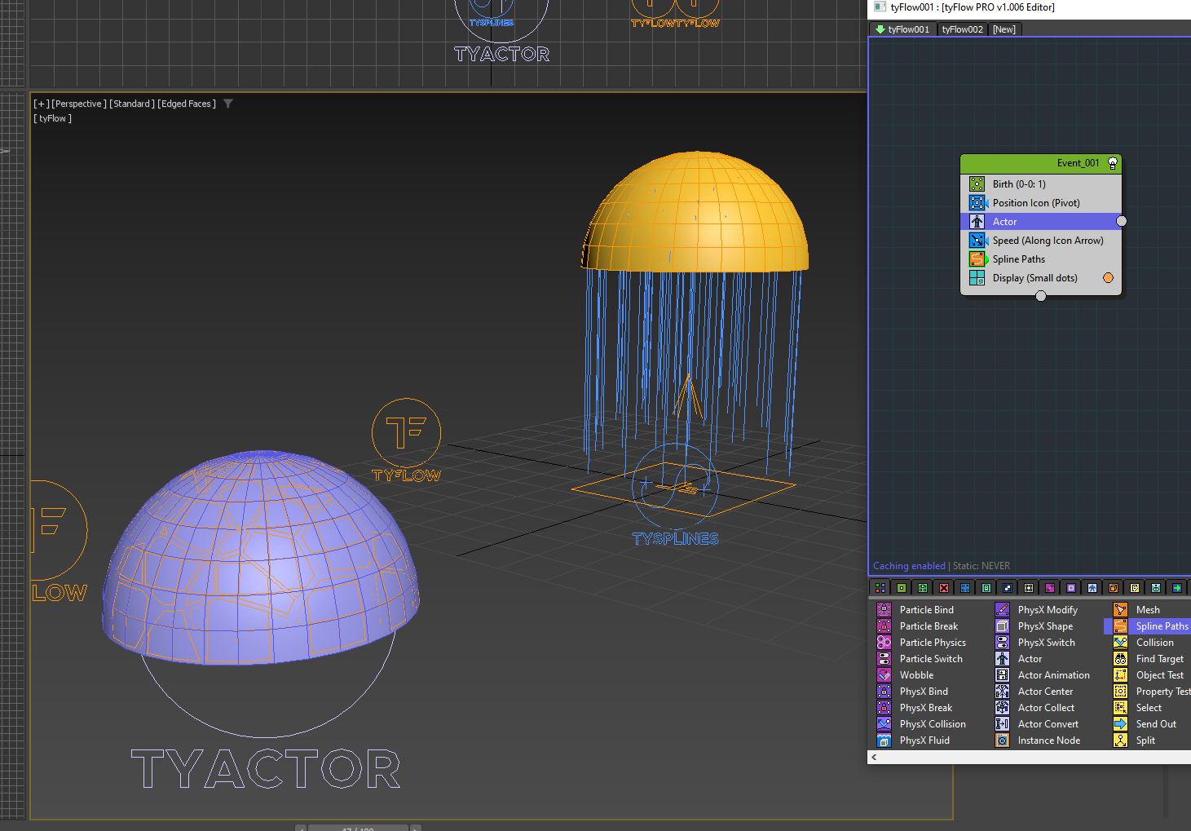Click the viewport filter funnel icon
1191x831 pixels.
tap(228, 104)
